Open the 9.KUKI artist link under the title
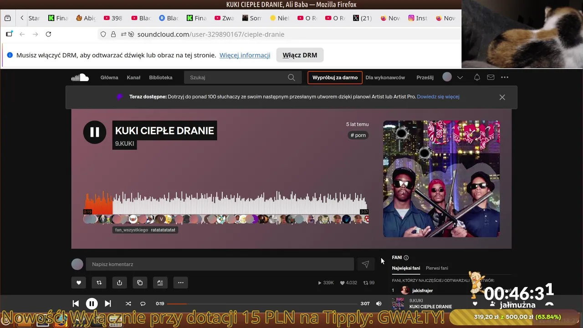 point(124,143)
